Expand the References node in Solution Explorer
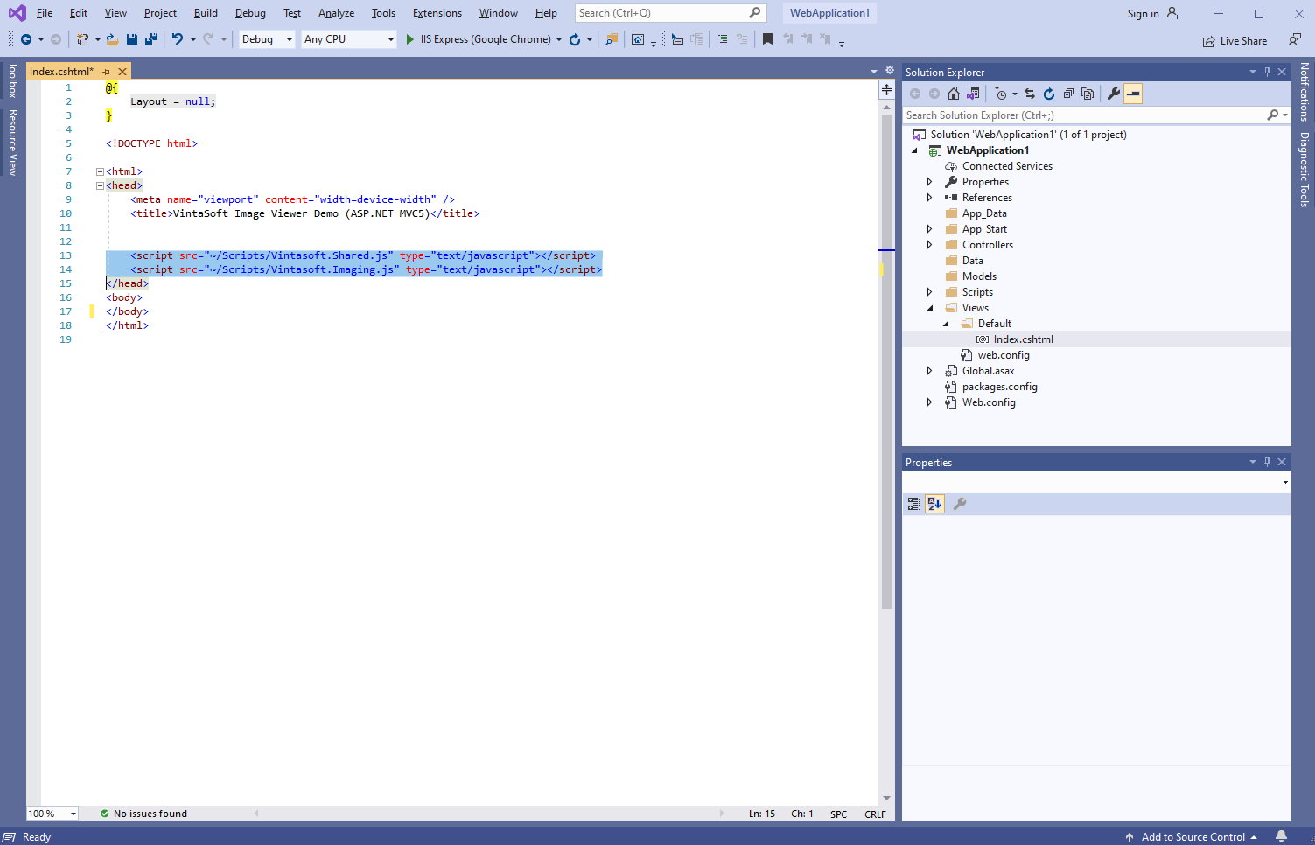The width and height of the screenshot is (1315, 845). point(929,198)
